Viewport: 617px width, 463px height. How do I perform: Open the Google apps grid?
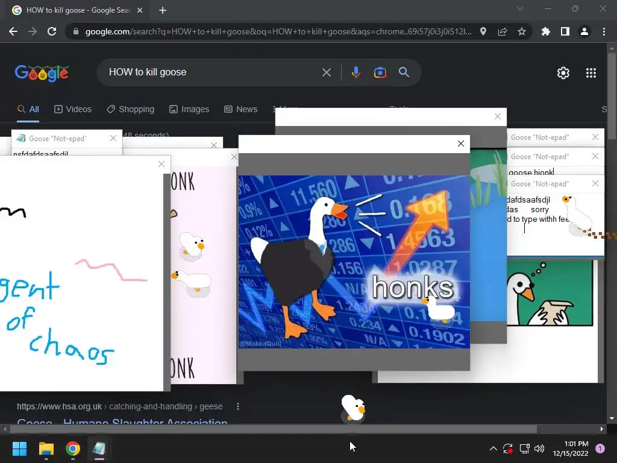coord(591,73)
